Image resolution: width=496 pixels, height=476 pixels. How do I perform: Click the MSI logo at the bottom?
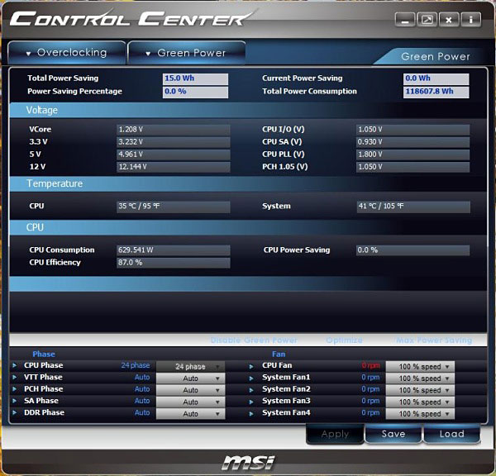(x=248, y=463)
